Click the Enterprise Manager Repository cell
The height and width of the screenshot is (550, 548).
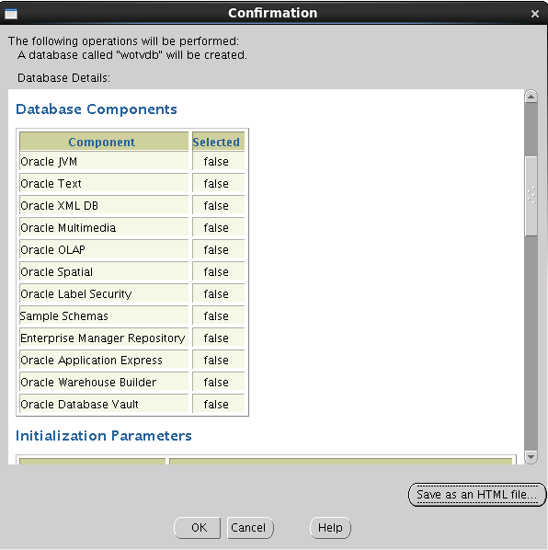104,338
